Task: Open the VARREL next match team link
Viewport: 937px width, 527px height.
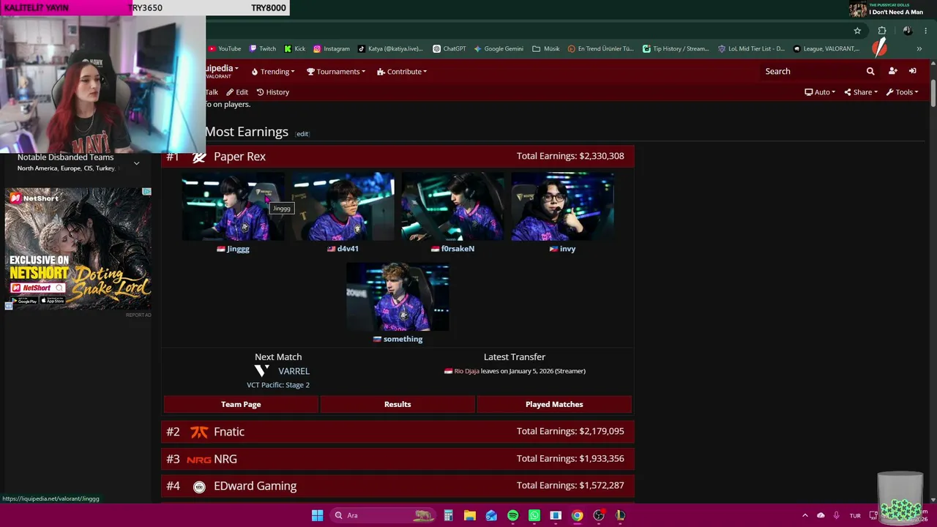Action: point(294,371)
